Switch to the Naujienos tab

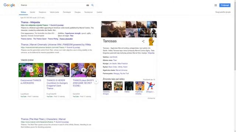(42, 12)
